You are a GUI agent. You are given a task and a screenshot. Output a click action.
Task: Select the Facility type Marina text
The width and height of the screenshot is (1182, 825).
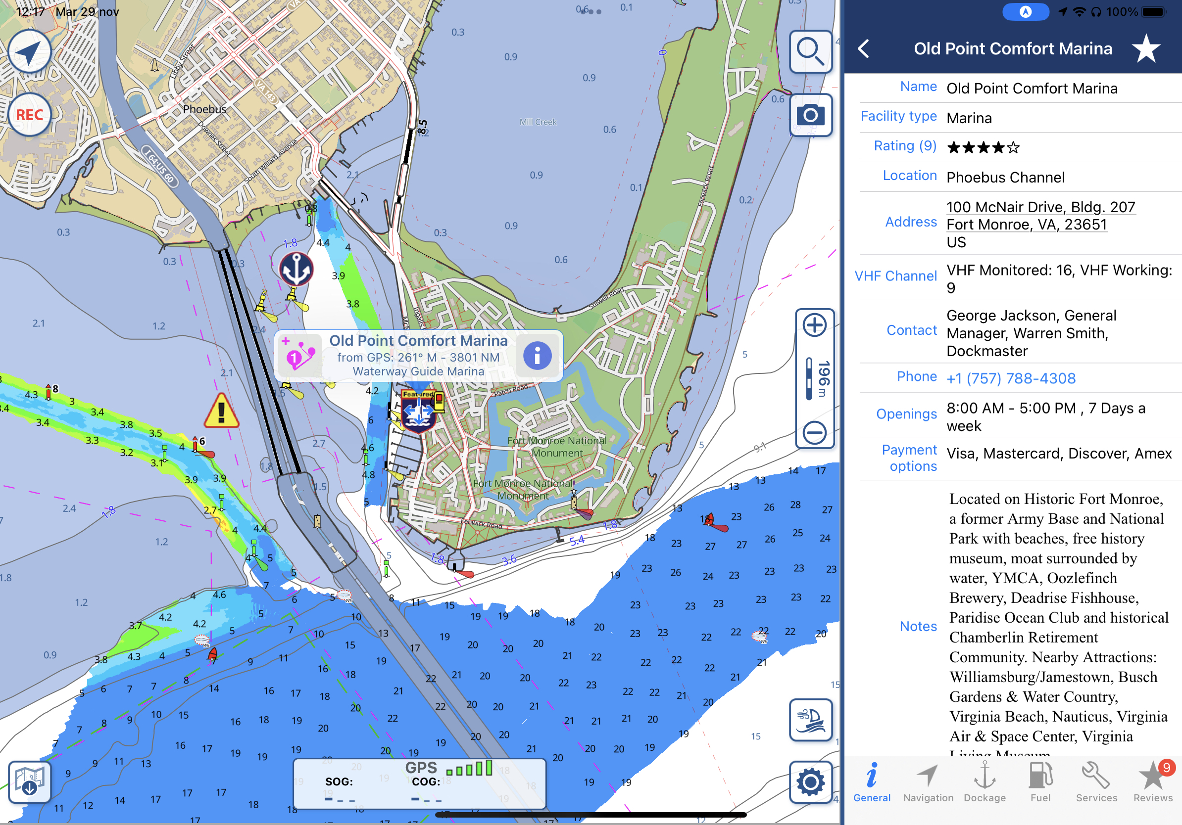pos(969,118)
